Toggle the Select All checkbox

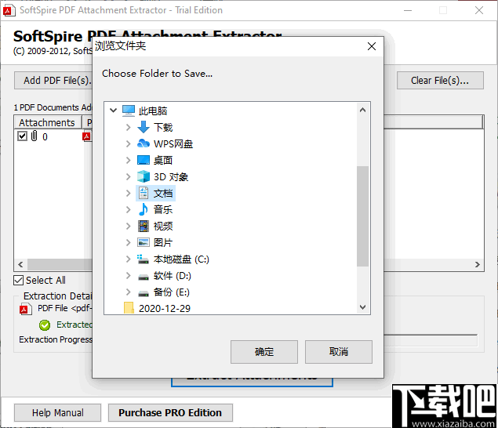pyautogui.click(x=18, y=280)
